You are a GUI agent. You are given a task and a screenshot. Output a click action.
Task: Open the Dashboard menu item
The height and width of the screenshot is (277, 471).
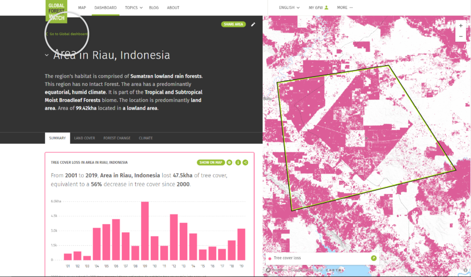click(x=105, y=7)
